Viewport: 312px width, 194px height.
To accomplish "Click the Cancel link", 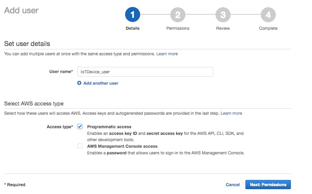I will 233,185.
